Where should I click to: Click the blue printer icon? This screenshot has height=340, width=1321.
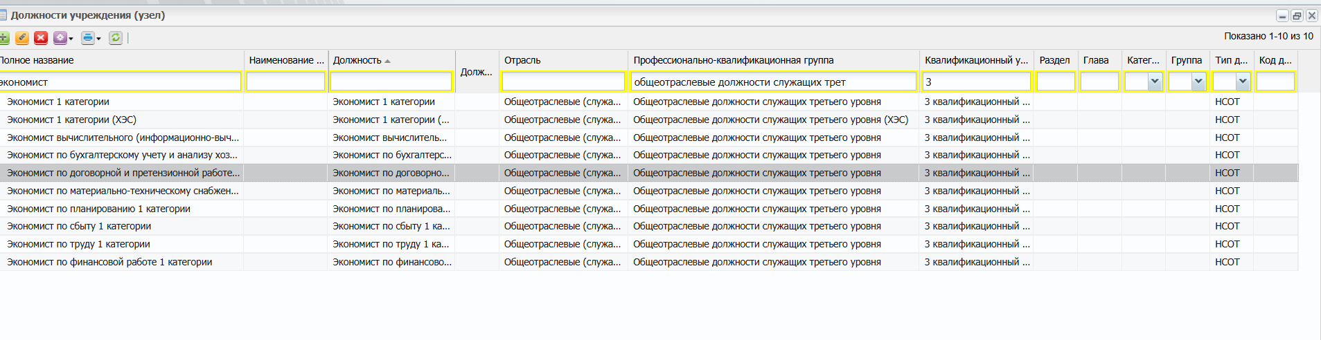(87, 38)
